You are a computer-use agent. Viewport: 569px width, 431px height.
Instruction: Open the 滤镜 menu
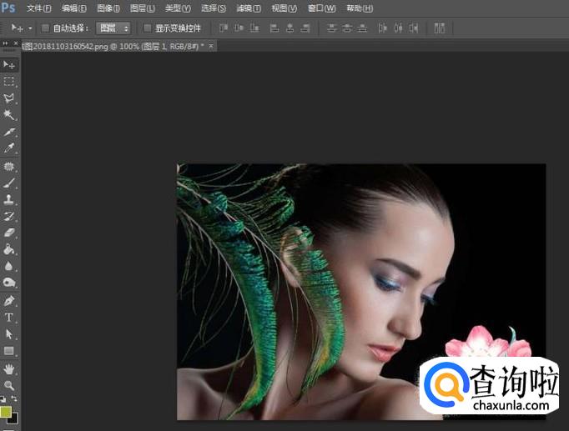click(x=248, y=8)
